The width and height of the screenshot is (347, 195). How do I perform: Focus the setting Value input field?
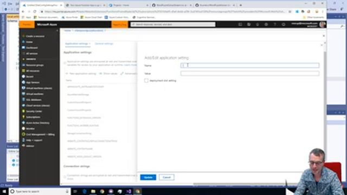(249, 74)
